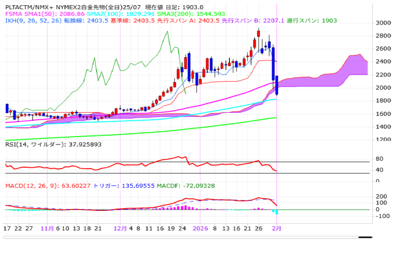Click the 2月 marker on time axis
The image size is (401, 261).
(277, 229)
